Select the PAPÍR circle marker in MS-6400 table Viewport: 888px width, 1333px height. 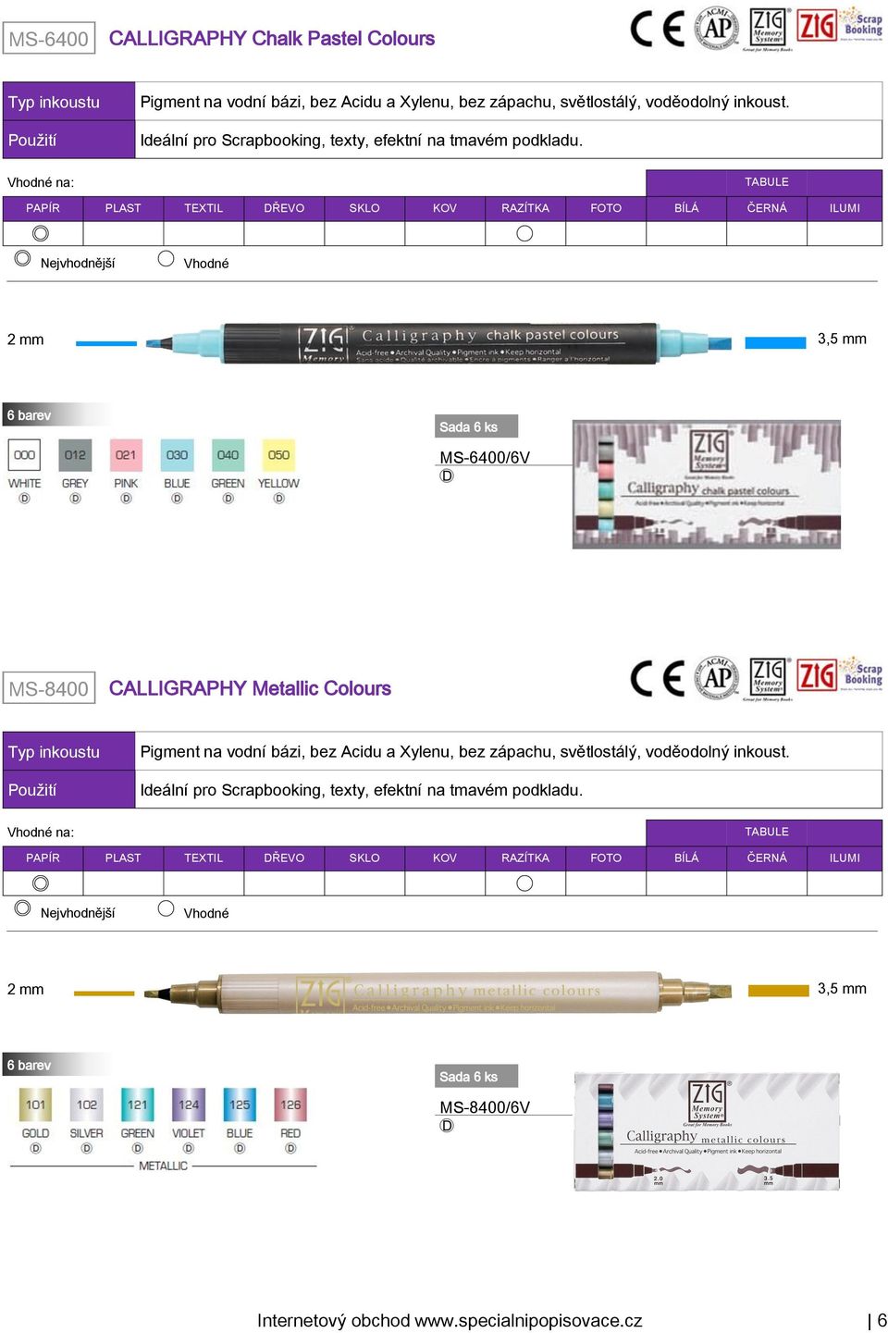click(x=41, y=233)
